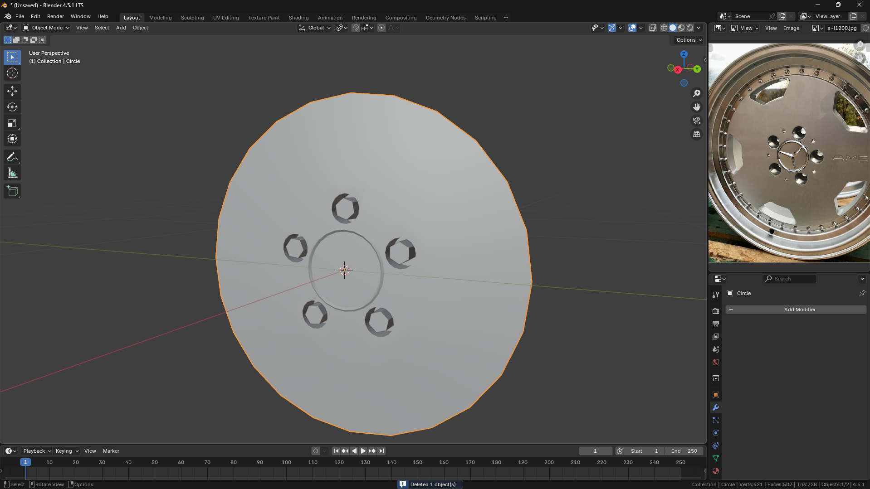Viewport: 870px width, 489px height.
Task: Add a new workspace with plus button
Action: pos(506,18)
